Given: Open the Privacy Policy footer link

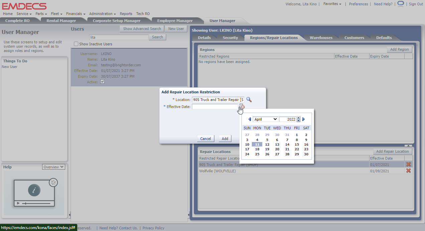Looking at the screenshot, I should [x=153, y=228].
